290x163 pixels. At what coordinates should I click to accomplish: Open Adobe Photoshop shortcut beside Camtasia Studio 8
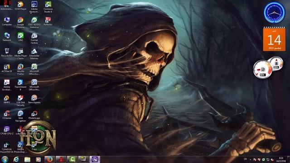pyautogui.click(x=34, y=7)
